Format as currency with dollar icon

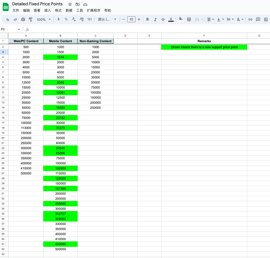(59, 19)
